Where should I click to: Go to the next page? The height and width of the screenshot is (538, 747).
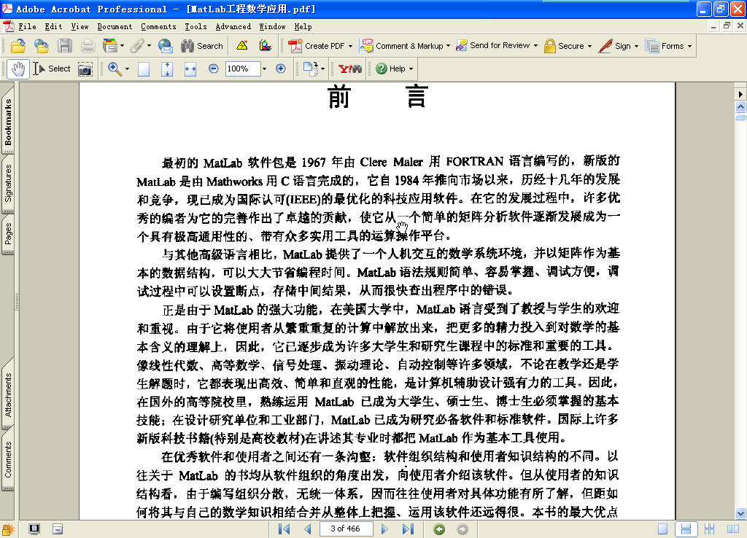pos(384,529)
